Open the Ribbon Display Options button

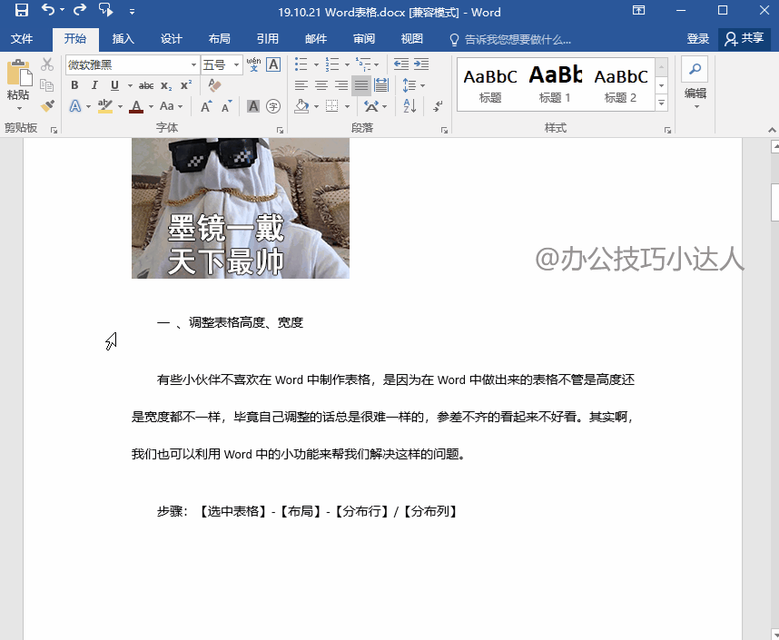(638, 10)
